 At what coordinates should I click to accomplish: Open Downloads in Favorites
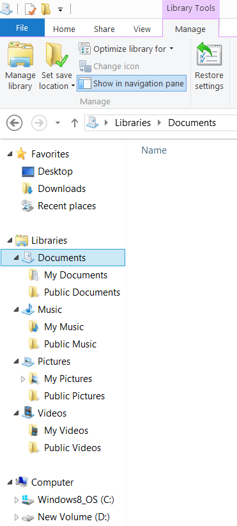point(61,189)
